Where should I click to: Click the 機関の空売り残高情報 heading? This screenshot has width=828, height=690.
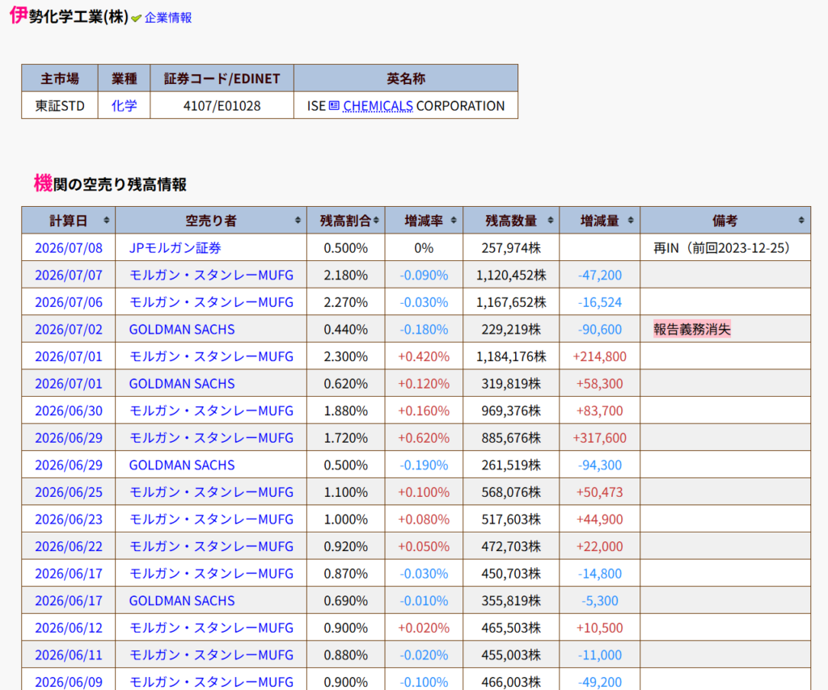point(110,183)
